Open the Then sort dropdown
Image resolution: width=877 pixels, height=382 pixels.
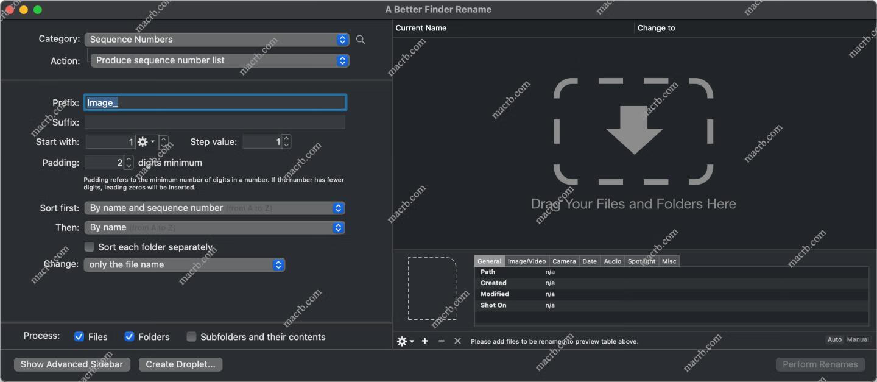(x=214, y=227)
